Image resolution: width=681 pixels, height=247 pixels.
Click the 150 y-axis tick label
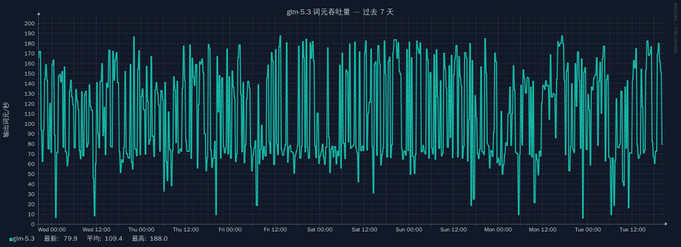(x=30, y=74)
